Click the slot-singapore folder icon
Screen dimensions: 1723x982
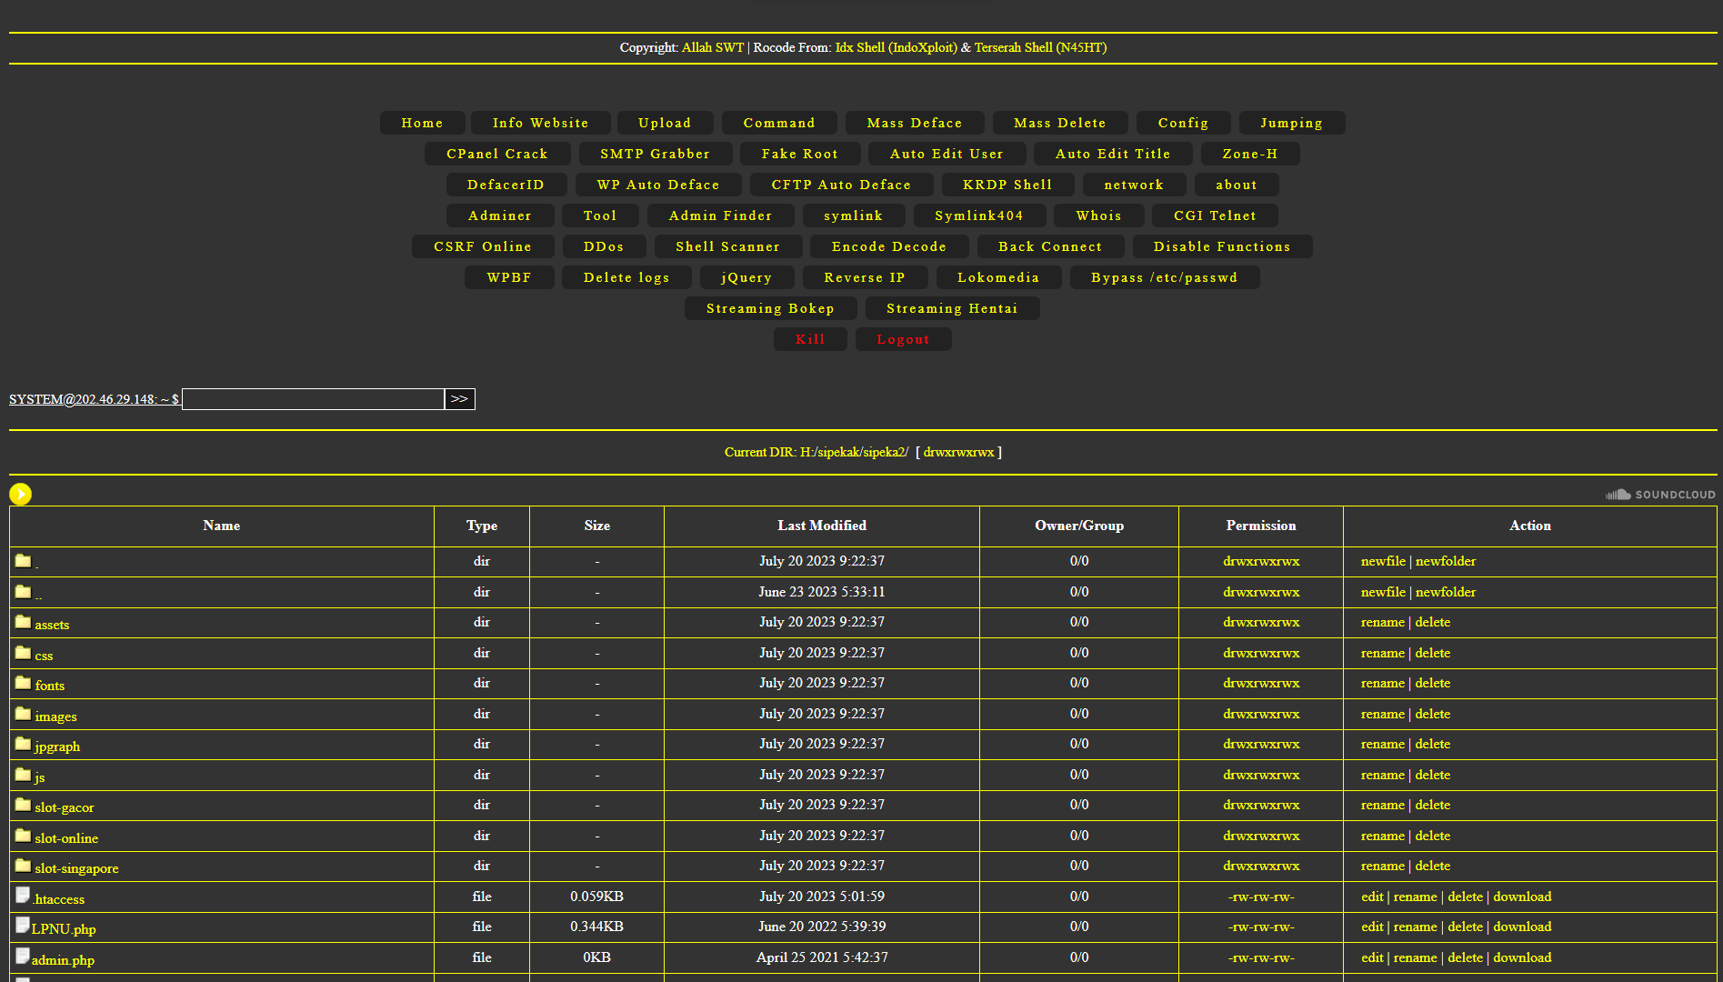pos(23,866)
